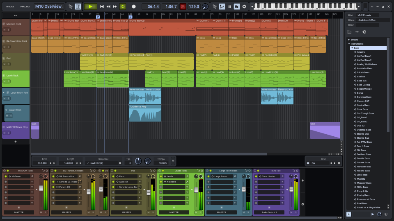The image size is (394, 221).
Task: Select the Dubstep Bass preset
Action: [x=364, y=130]
